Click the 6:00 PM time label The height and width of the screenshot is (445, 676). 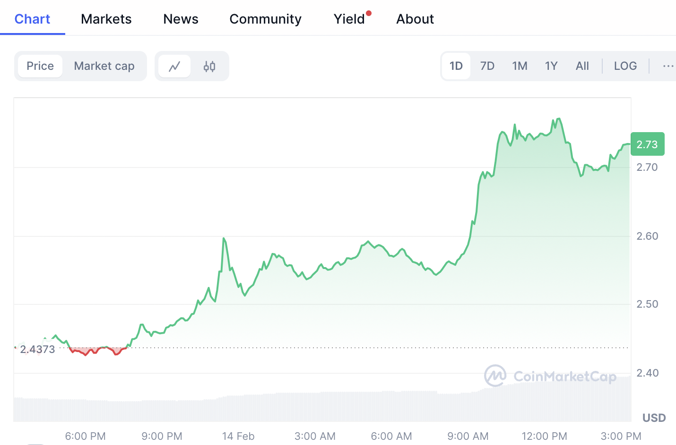[x=86, y=436]
